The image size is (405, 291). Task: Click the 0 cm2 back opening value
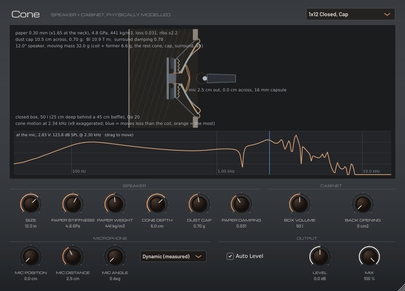click(x=362, y=226)
